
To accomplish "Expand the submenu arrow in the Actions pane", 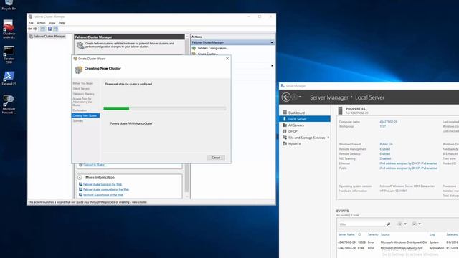I will (272, 65).
